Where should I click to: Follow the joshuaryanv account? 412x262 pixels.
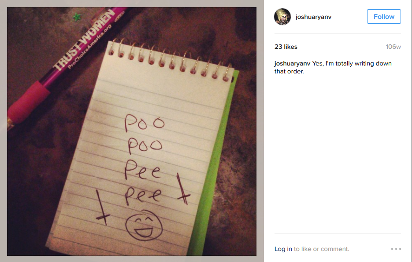point(384,17)
